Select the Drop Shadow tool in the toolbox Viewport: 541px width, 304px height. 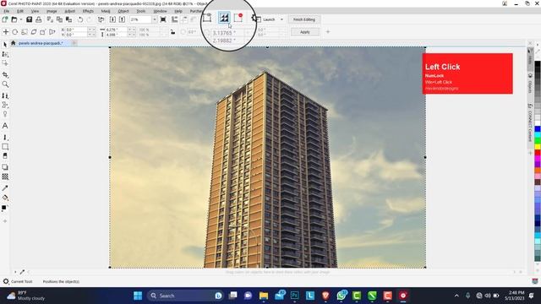[5, 167]
